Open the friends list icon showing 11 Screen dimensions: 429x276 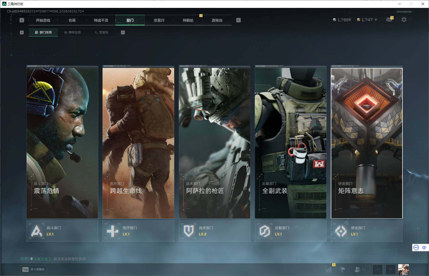(360, 269)
